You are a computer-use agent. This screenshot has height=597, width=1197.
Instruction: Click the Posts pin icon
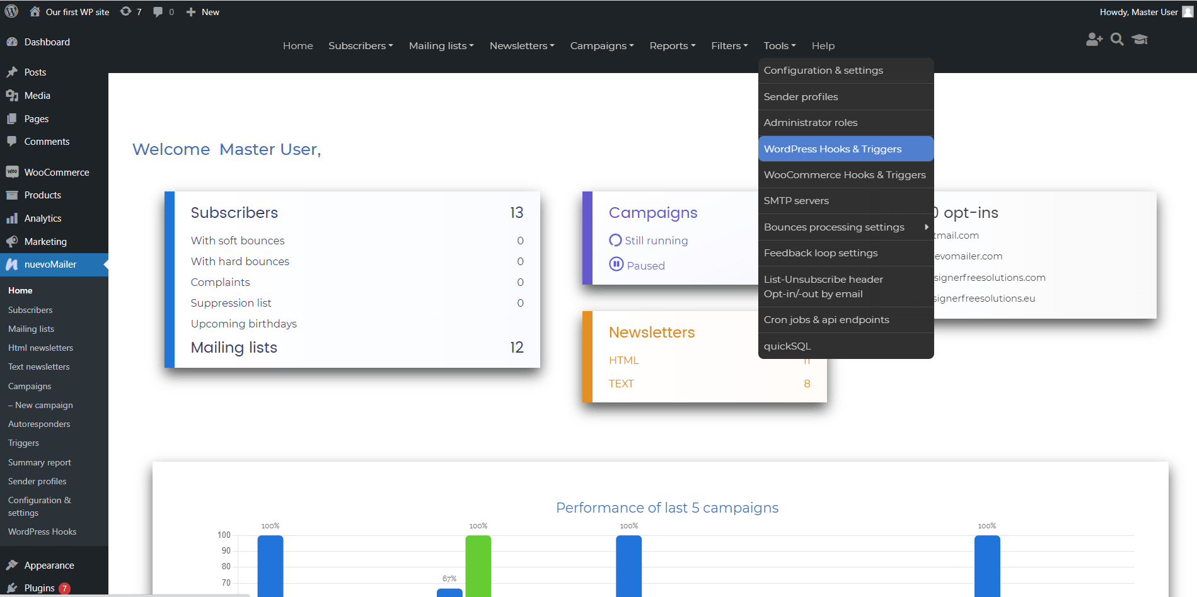(12, 72)
